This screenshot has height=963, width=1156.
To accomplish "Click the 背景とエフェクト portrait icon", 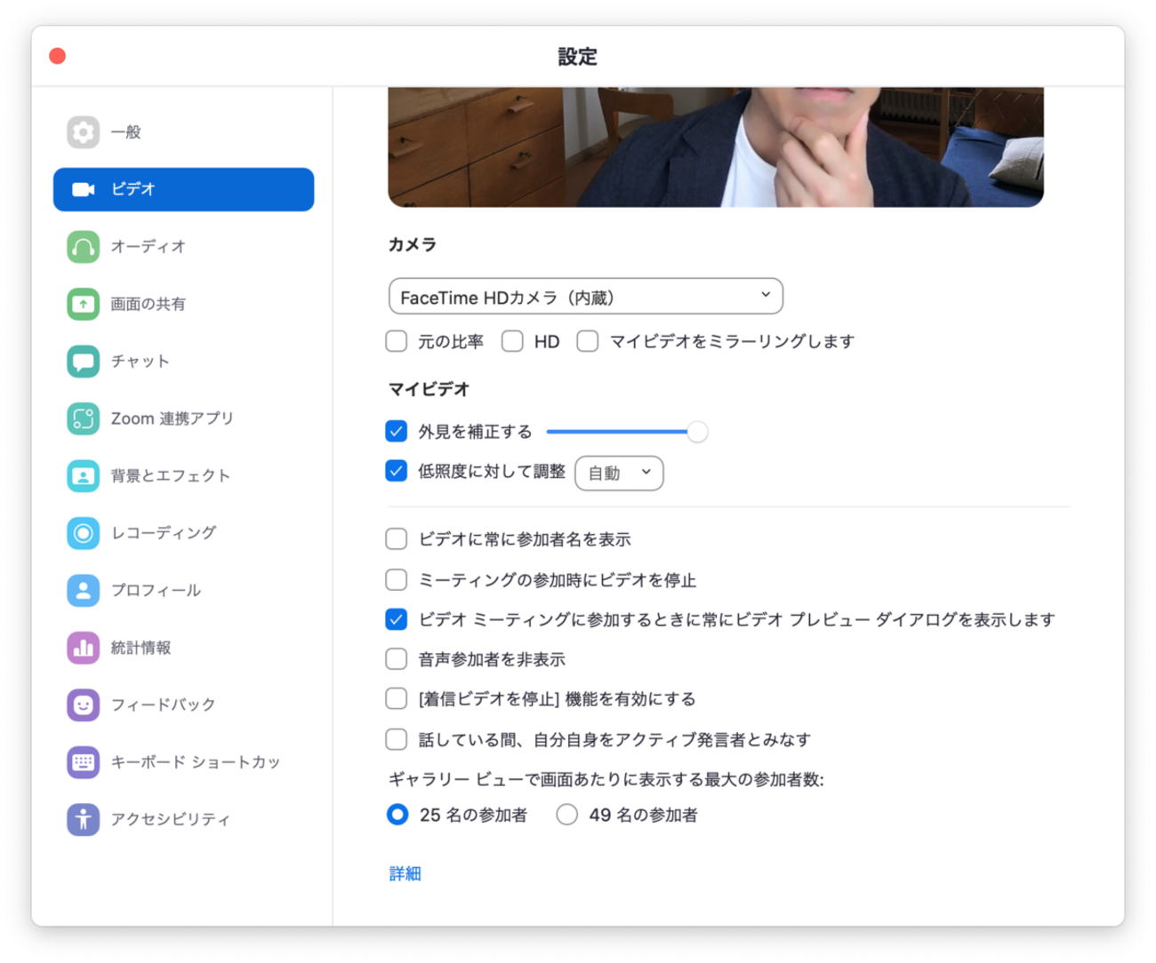I will pos(83,475).
